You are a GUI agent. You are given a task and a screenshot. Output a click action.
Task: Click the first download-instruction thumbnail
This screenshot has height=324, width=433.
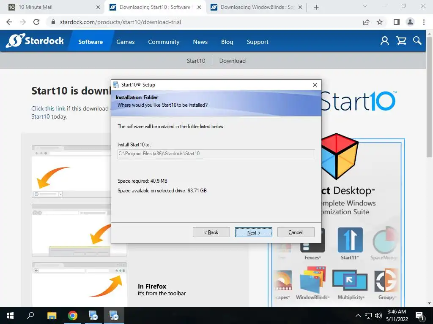71,171
